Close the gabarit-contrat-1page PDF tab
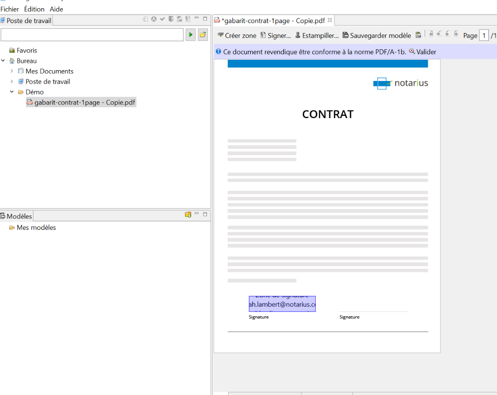This screenshot has width=497, height=395. click(329, 20)
